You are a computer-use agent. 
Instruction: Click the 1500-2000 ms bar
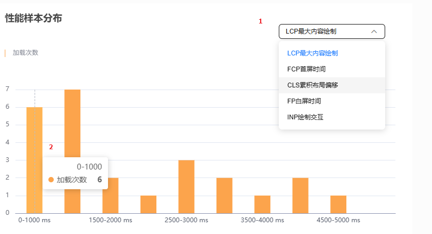(111, 196)
